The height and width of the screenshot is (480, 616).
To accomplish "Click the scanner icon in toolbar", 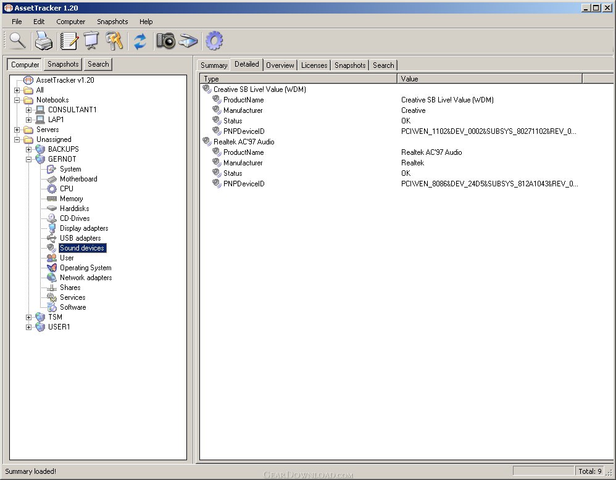I will 188,41.
